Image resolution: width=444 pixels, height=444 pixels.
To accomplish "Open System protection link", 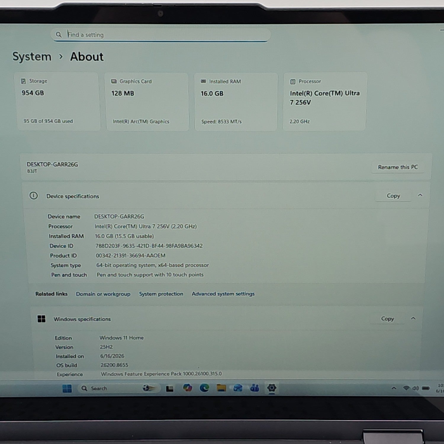I will [161, 294].
